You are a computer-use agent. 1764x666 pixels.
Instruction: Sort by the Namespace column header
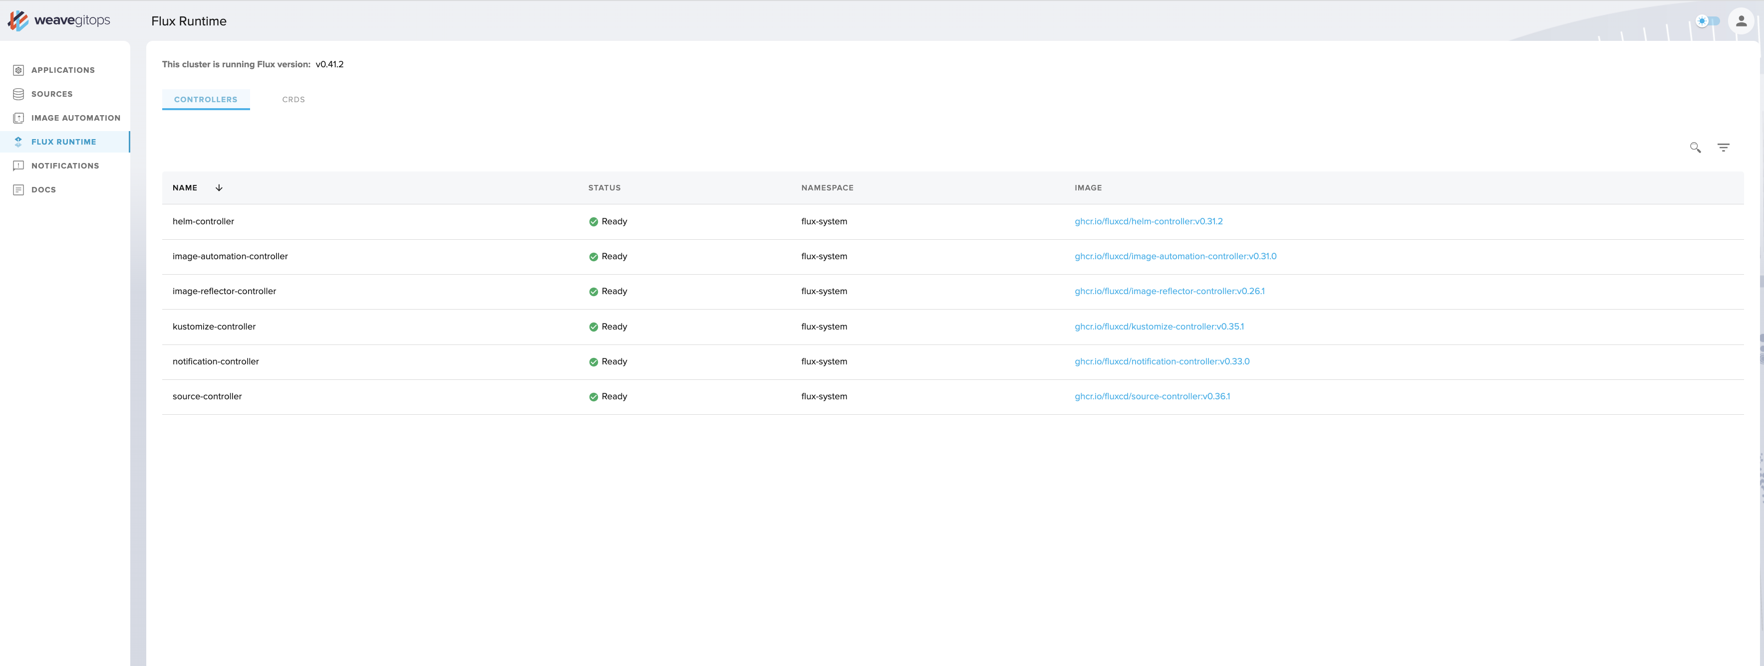point(827,188)
